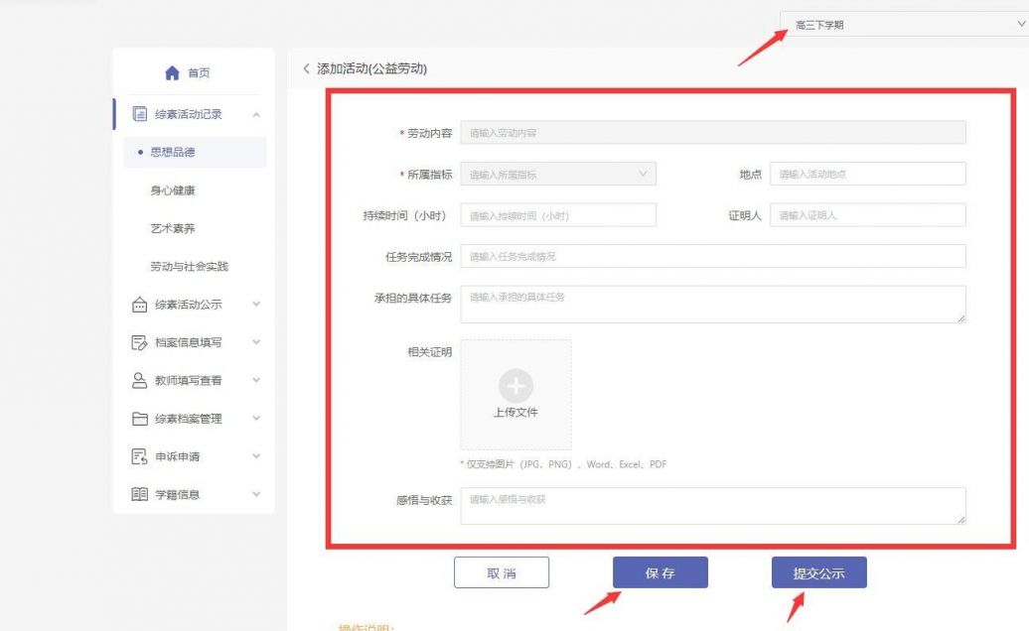Click the 保存 save button
This screenshot has width=1029, height=631.
pyautogui.click(x=660, y=571)
